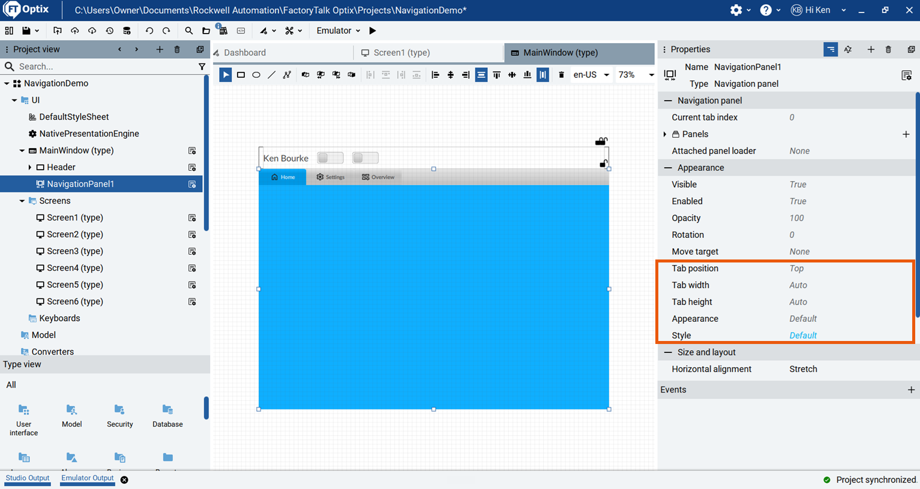The width and height of the screenshot is (920, 489).
Task: Select the Ellipse drawing tool
Action: (256, 75)
